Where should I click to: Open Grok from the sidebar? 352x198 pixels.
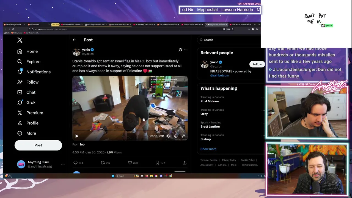26,102
